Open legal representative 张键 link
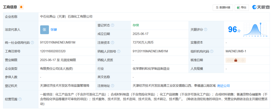The height and width of the screenshot is (112, 272). tap(54, 30)
